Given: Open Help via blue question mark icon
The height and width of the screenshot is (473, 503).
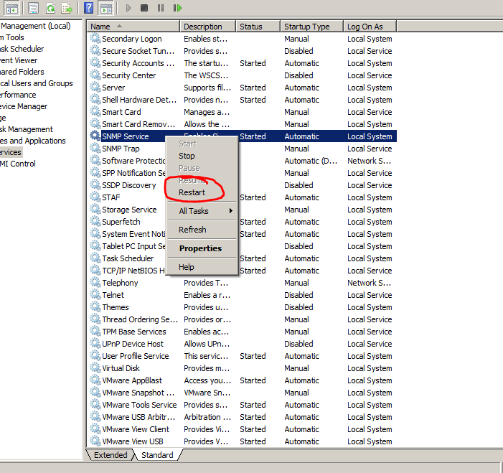Looking at the screenshot, I should [x=88, y=8].
